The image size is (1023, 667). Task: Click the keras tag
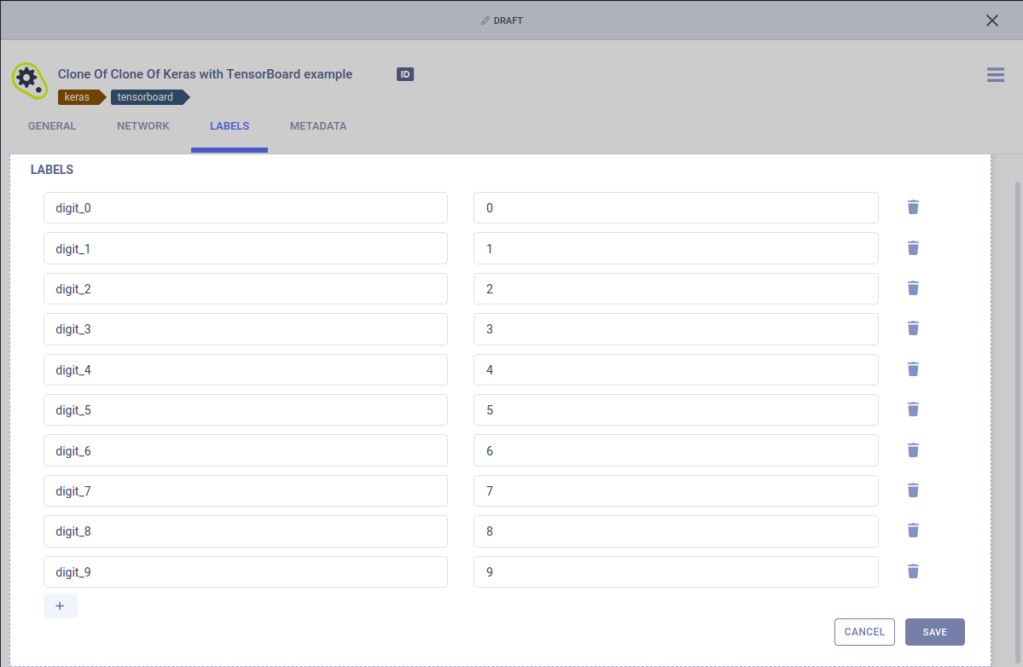(78, 97)
